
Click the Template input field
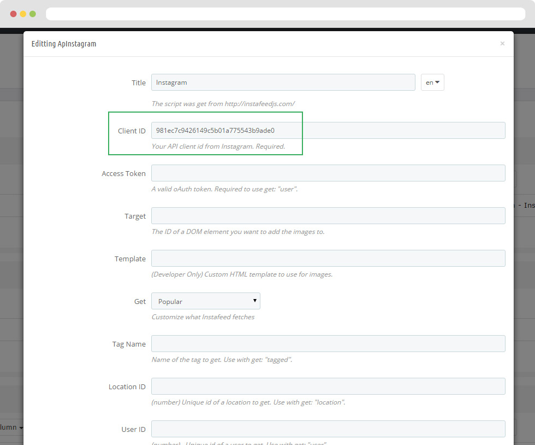pos(328,259)
